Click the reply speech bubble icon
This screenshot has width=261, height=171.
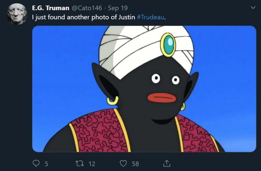pos(36,163)
